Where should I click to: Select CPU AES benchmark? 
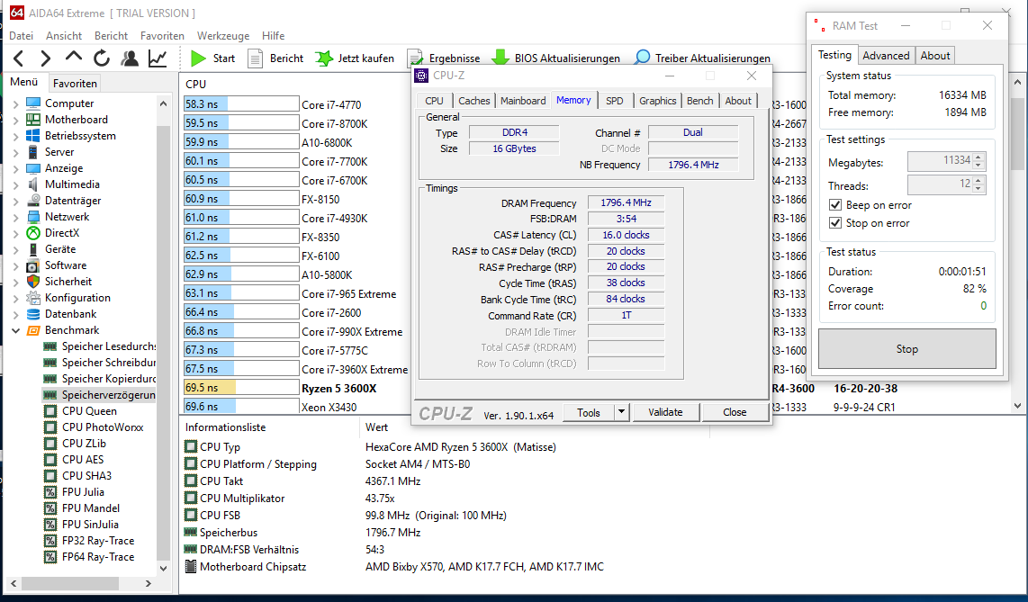click(x=83, y=459)
